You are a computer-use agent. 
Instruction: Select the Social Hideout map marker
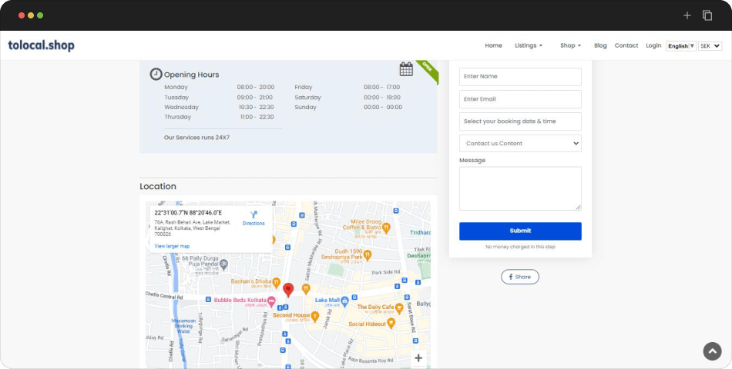pyautogui.click(x=391, y=324)
